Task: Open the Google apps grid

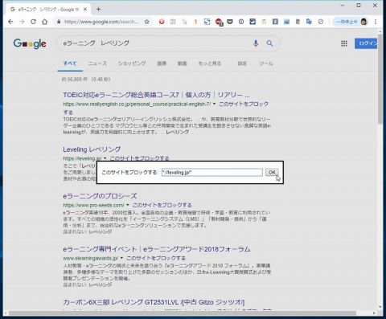Action: [x=344, y=43]
